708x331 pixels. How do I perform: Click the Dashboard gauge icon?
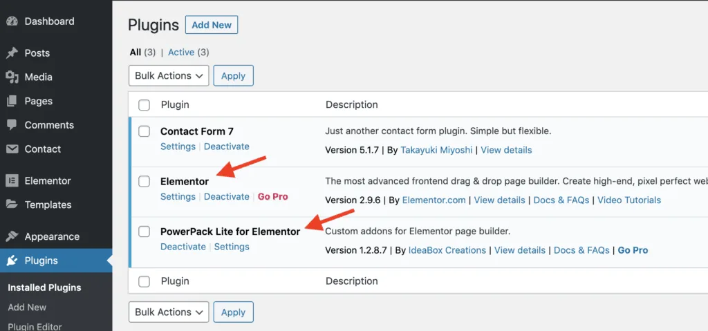(x=12, y=21)
